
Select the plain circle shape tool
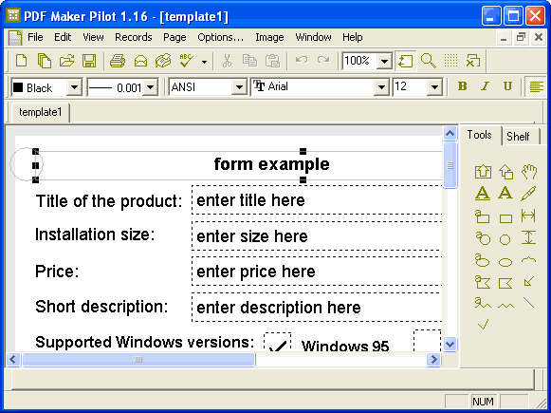tap(505, 239)
